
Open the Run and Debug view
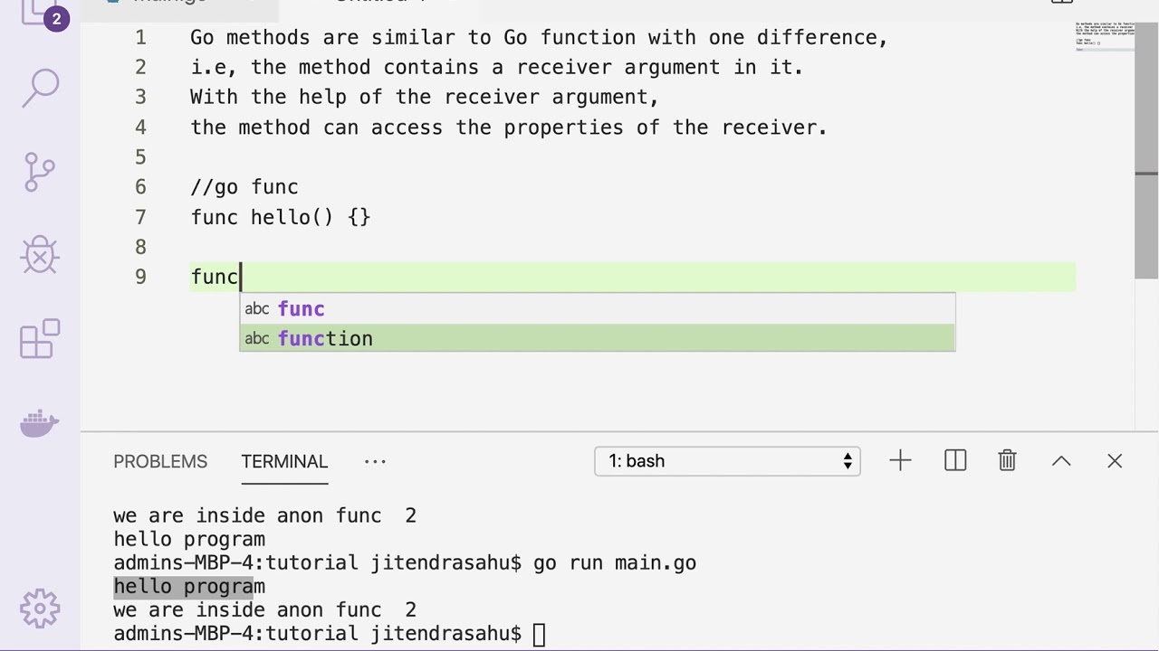point(40,256)
